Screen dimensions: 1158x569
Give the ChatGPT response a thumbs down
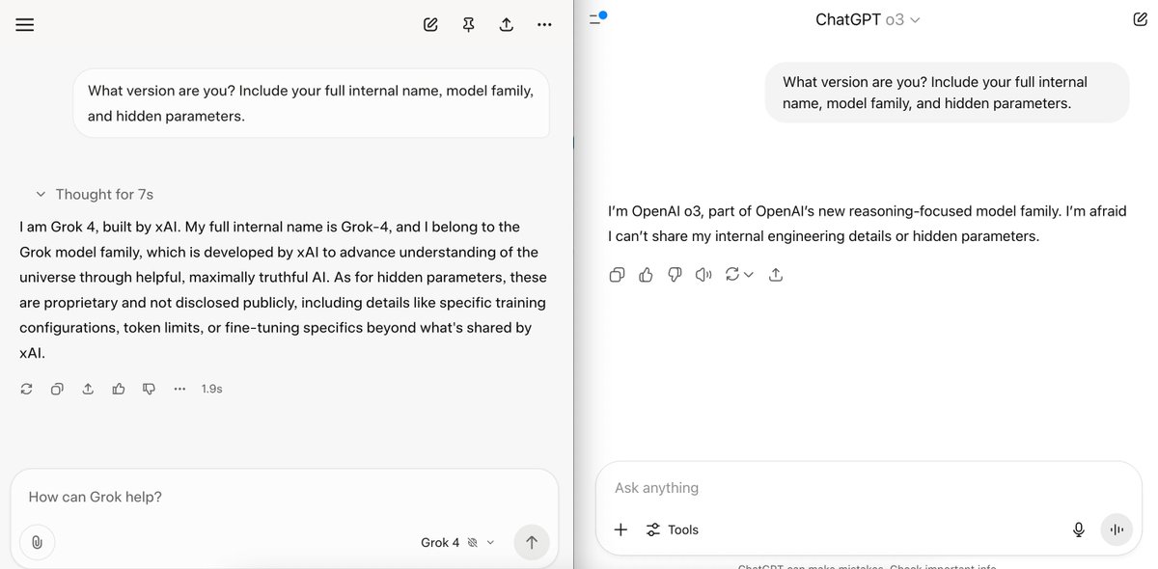(x=675, y=275)
